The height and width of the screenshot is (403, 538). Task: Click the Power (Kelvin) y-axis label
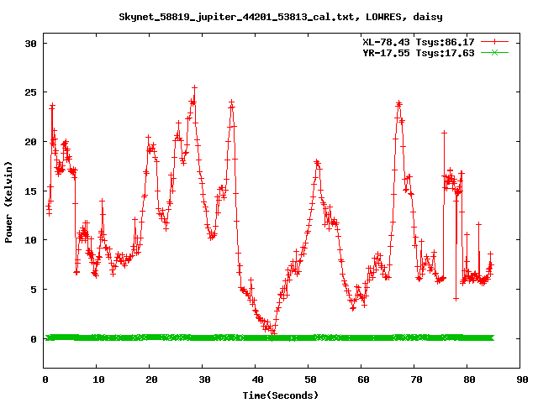coord(8,202)
